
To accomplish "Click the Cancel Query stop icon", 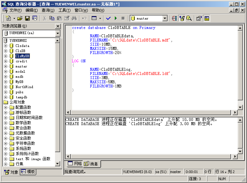I will click(123, 18).
